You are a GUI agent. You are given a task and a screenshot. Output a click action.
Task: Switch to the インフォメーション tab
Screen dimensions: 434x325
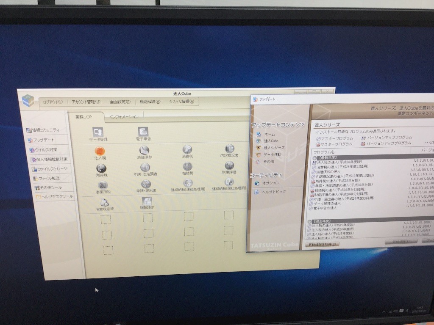click(x=124, y=117)
